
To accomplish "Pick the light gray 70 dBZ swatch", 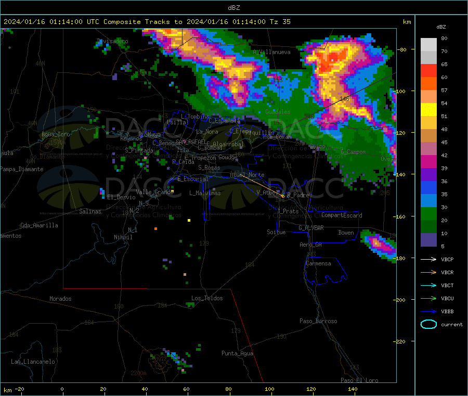I will coord(428,45).
